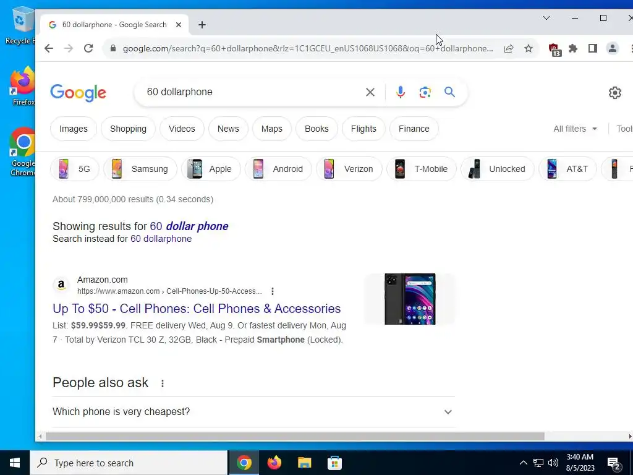Screen dimensions: 633x475
Task: Select the Firefox desktop shortcut
Action: click(23, 86)
